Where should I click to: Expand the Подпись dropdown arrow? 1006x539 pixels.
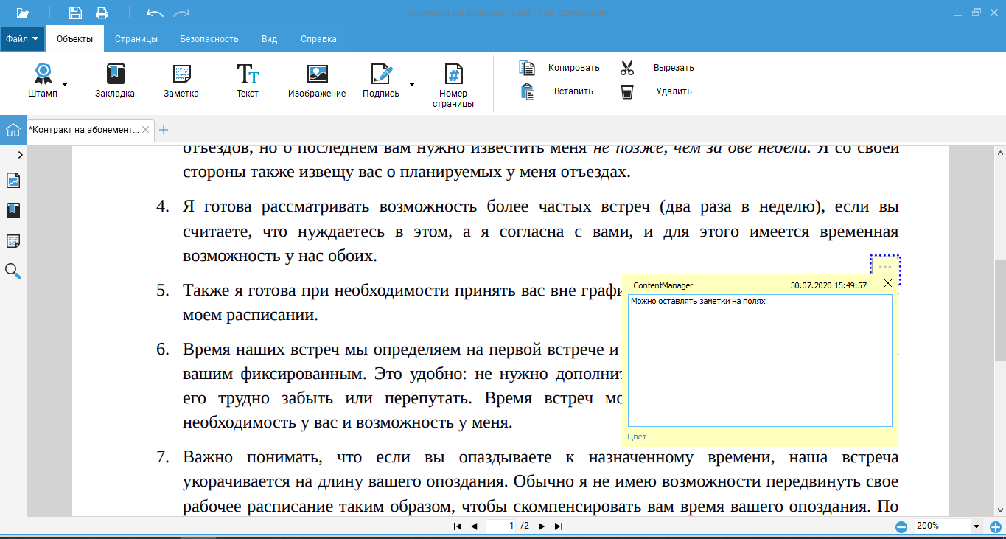tap(412, 83)
